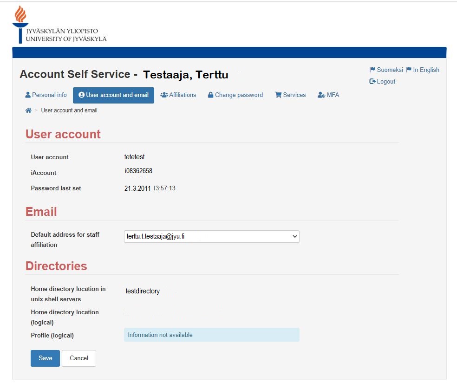457x389 pixels.
Task: Select the Personal info person icon
Action: (28, 95)
